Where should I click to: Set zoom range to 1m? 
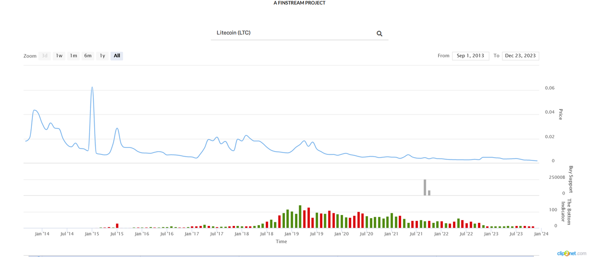(x=73, y=56)
